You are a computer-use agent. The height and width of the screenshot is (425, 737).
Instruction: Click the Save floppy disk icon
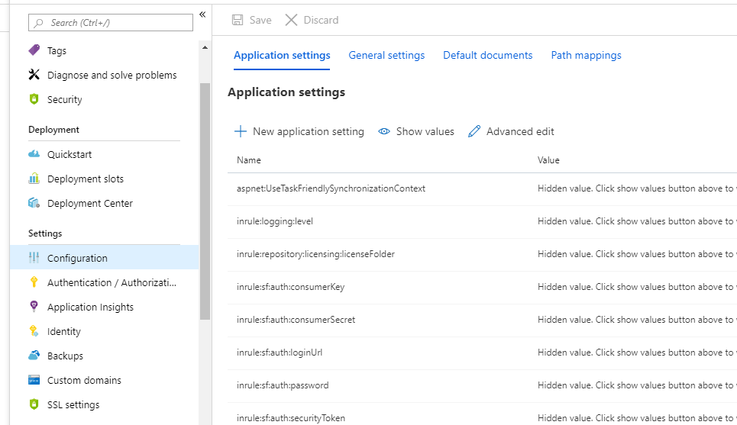pyautogui.click(x=238, y=20)
